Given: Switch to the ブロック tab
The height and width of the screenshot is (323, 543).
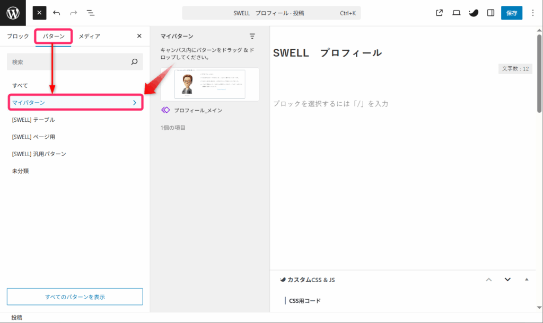Looking at the screenshot, I should 18,36.
